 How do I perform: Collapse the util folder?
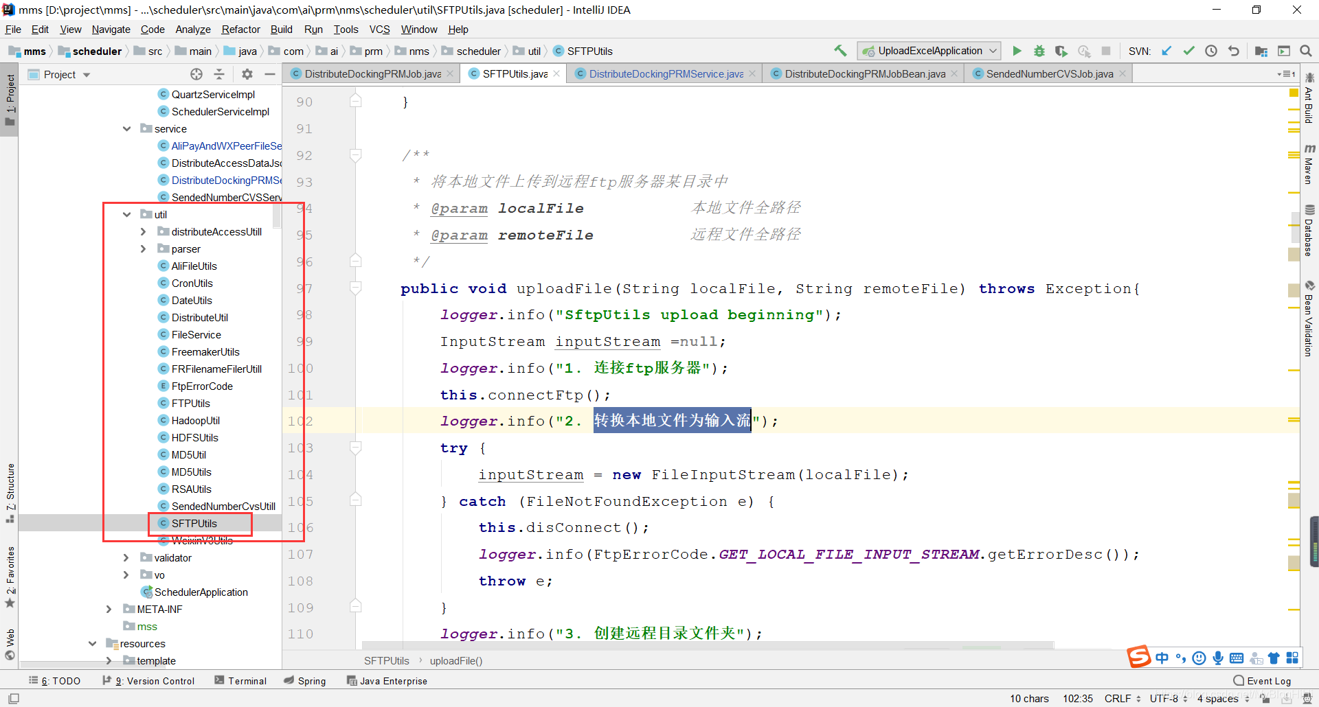click(127, 214)
